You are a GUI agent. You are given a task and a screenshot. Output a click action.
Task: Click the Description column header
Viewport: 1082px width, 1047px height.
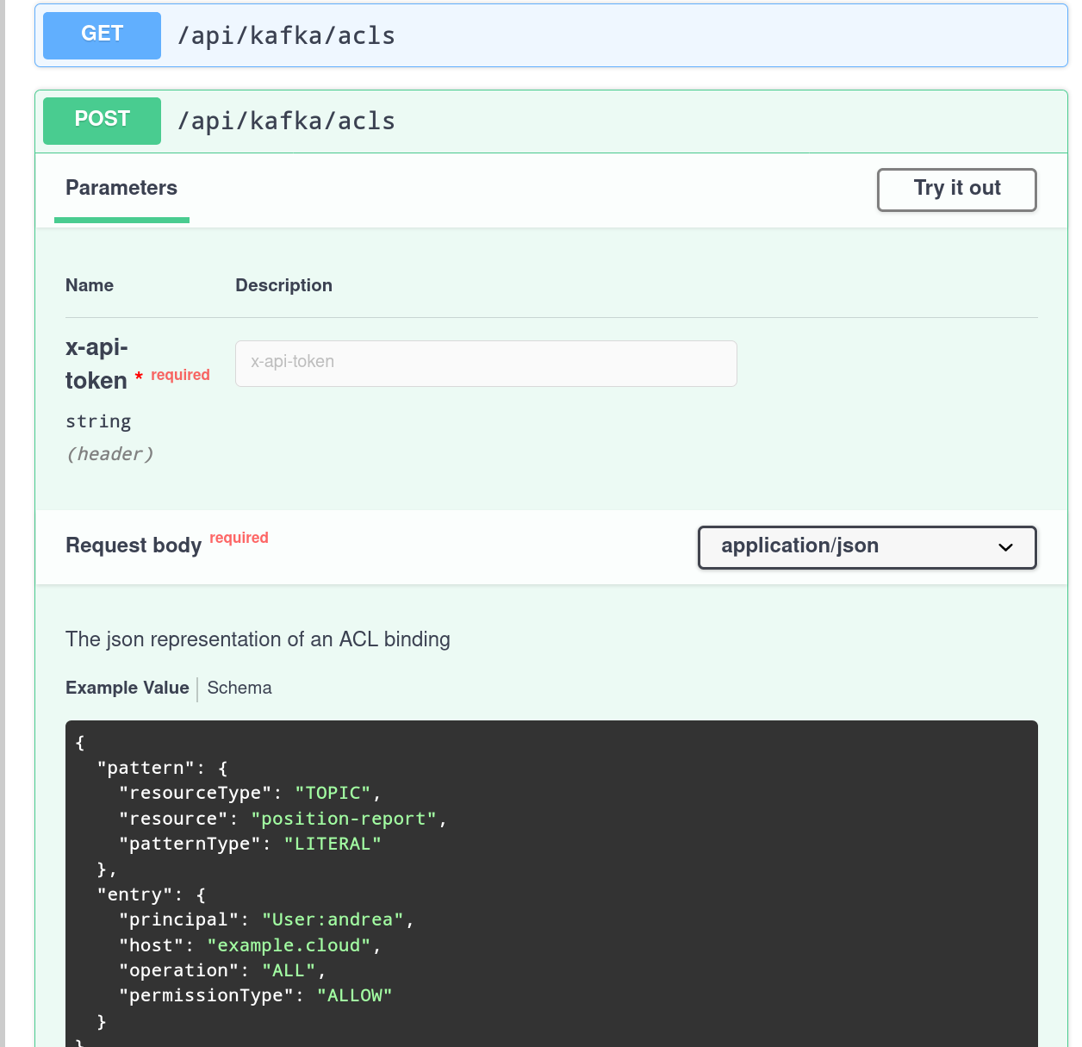tap(283, 285)
